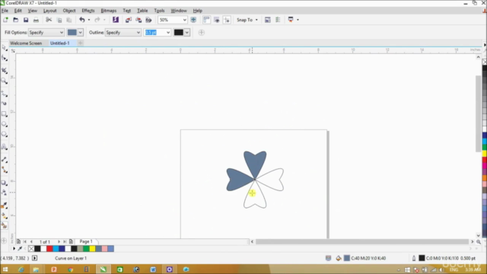Click the horizontal scrollbar below the canvas
Image resolution: width=487 pixels, height=274 pixels.
pos(362,242)
